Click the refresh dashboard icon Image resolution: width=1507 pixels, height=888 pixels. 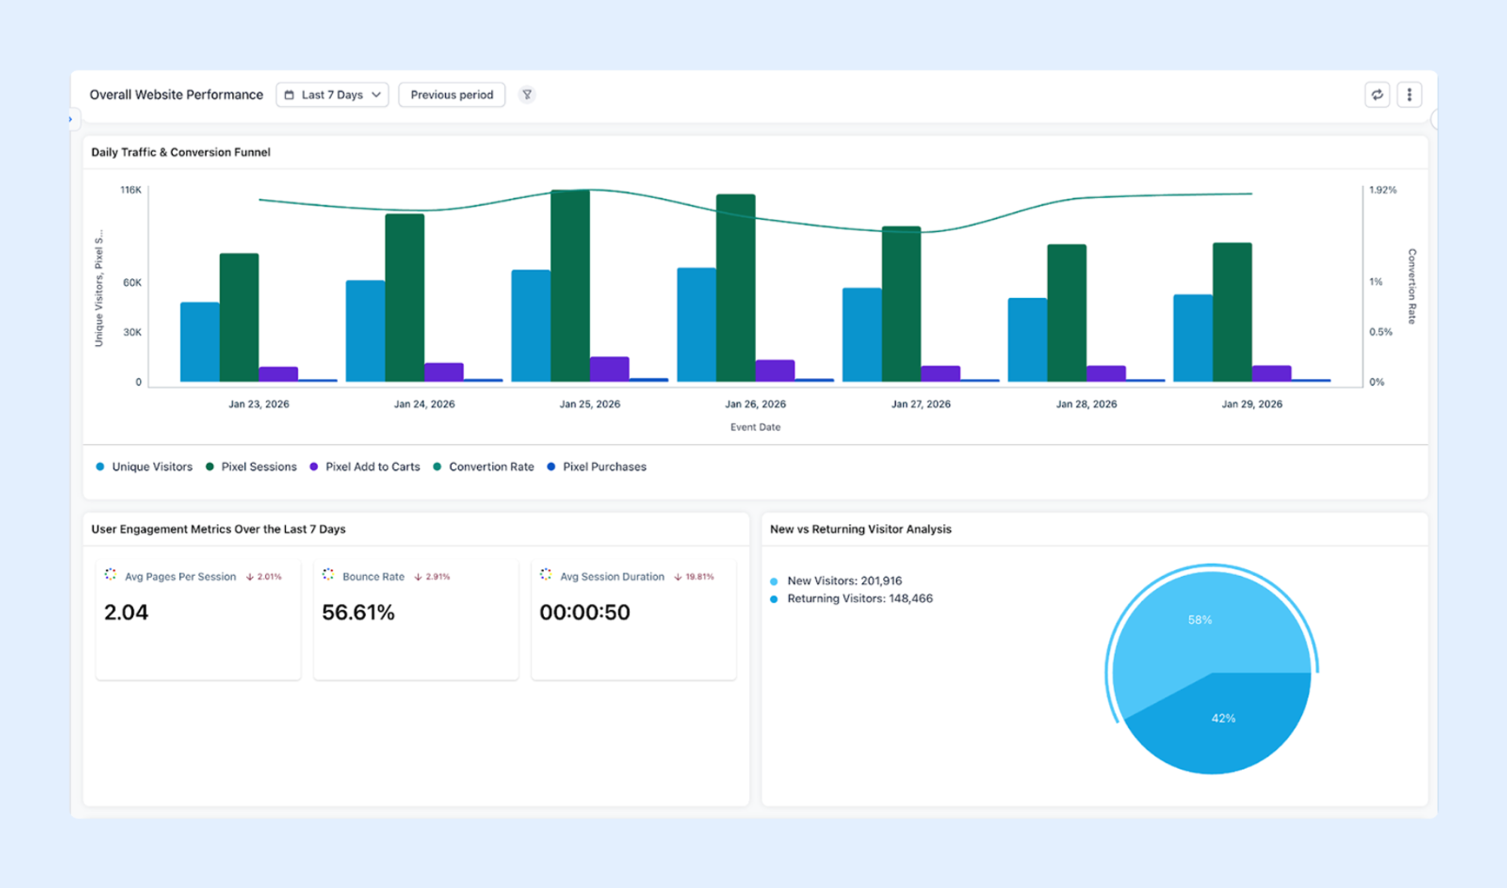tap(1377, 95)
